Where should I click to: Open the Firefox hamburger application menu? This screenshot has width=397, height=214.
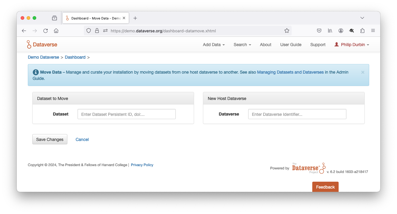(x=373, y=31)
